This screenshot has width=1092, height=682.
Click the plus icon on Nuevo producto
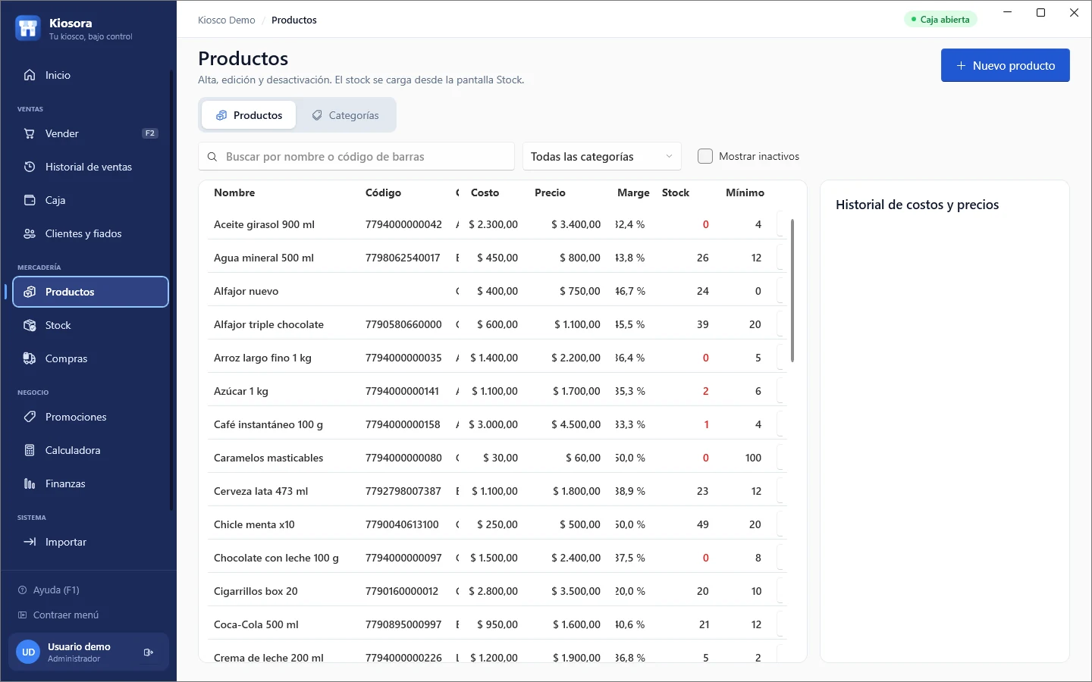961,65
